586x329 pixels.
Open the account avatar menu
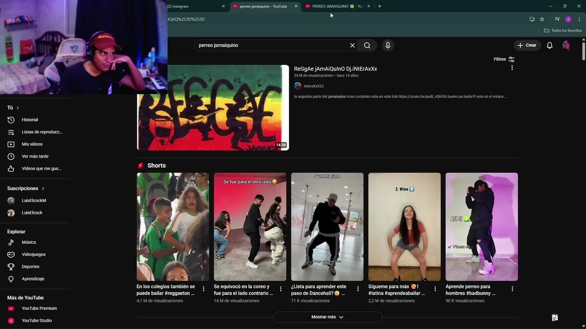point(566,45)
